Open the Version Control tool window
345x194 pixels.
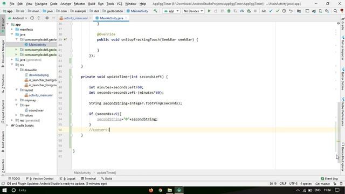39,178
